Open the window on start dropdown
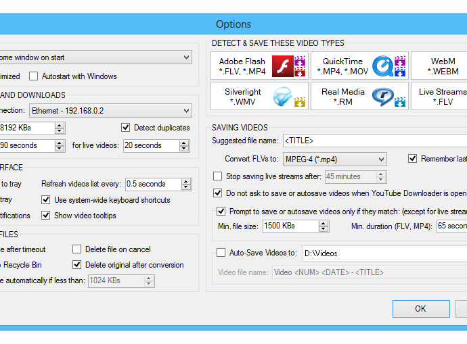Image resolution: width=467 pixels, height=344 pixels. point(95,57)
